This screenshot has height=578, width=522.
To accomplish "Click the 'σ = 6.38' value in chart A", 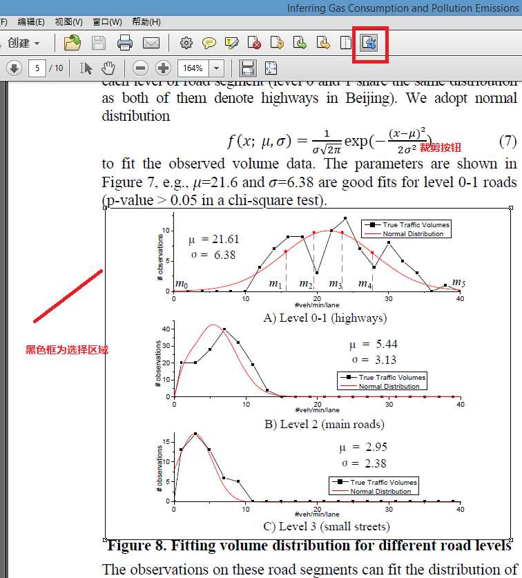I will [x=213, y=255].
